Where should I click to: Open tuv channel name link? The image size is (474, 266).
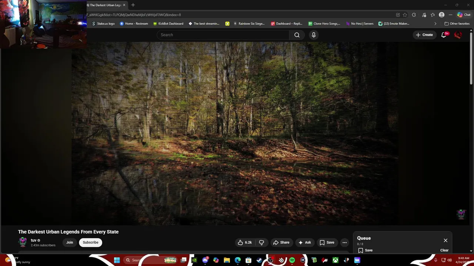tap(34, 240)
